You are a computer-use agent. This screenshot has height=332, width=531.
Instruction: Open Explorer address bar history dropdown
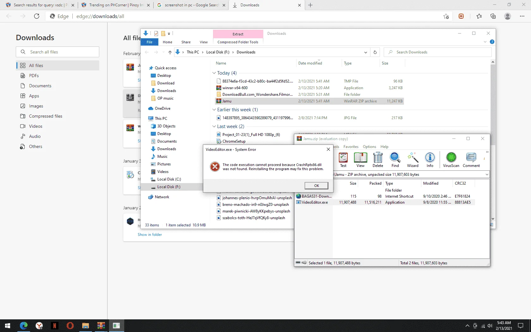365,52
